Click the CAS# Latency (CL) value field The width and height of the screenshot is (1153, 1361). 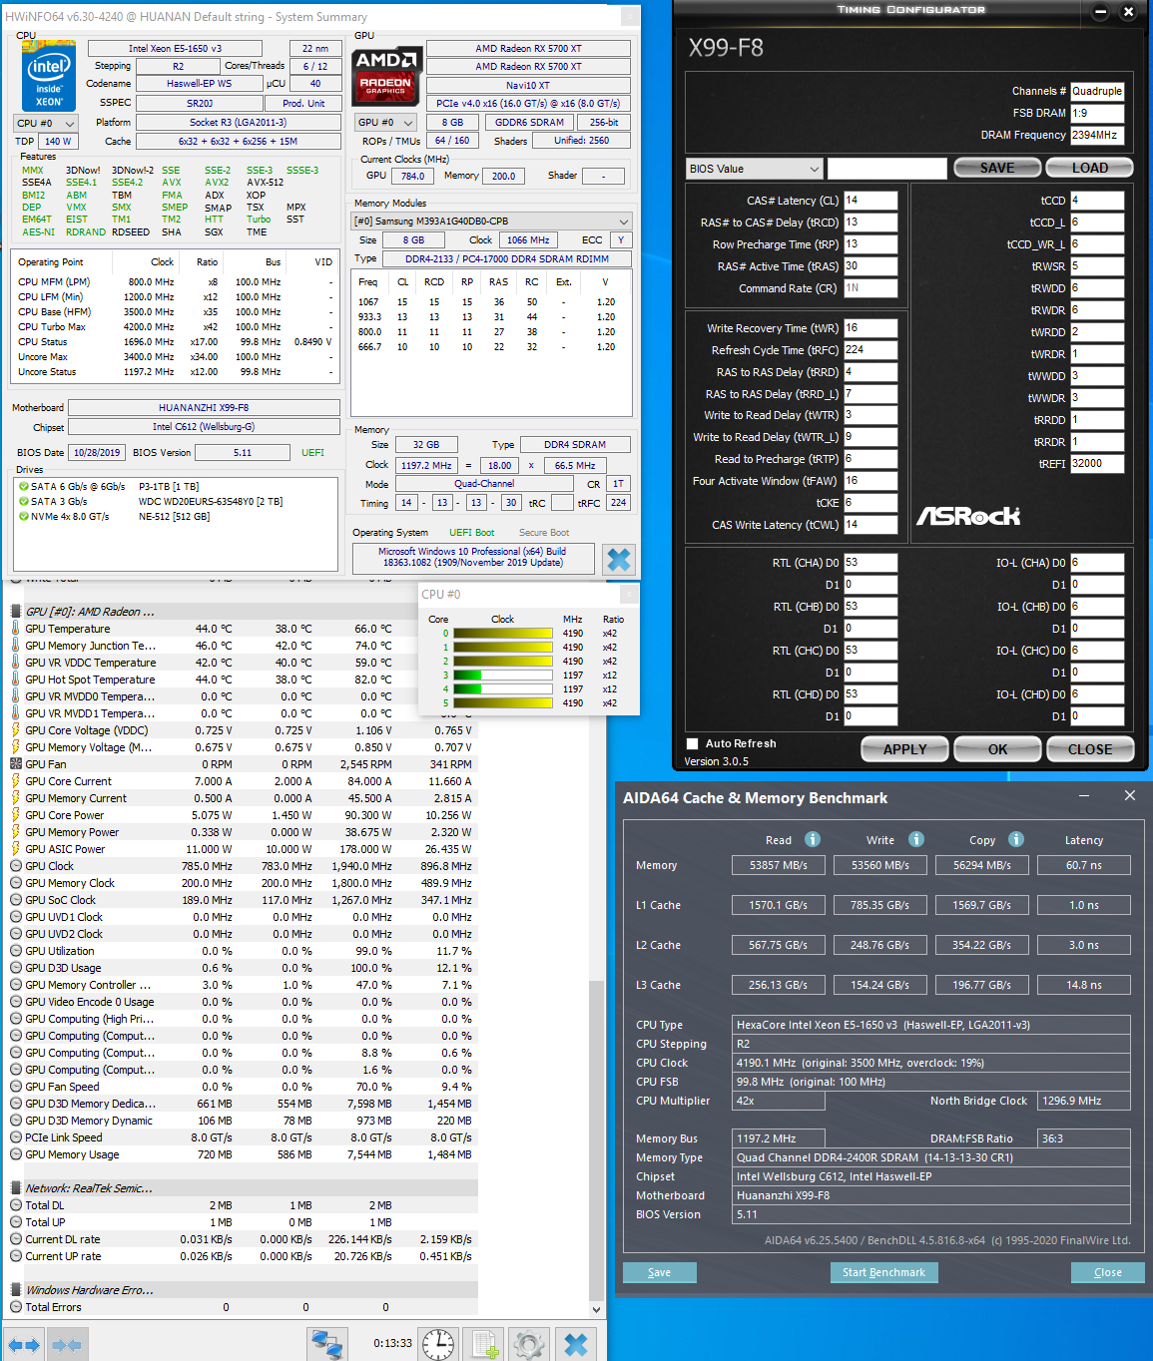(870, 201)
